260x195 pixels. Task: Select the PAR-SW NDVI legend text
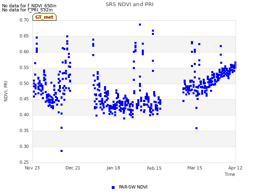[x=133, y=187]
